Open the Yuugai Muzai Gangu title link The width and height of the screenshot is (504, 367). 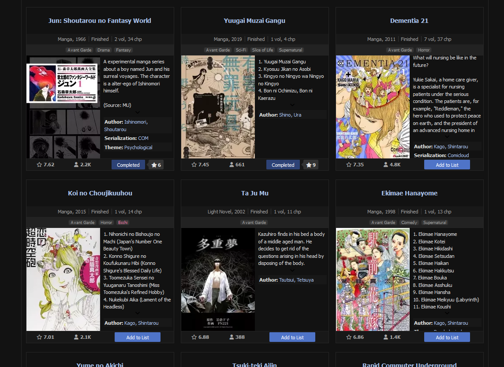pos(254,21)
